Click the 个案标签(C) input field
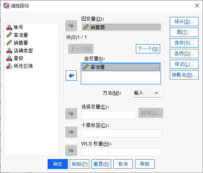203x173 pixels. click(121, 133)
